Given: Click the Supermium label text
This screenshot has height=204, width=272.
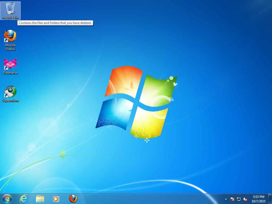Looking at the screenshot, I should [x=10, y=100].
